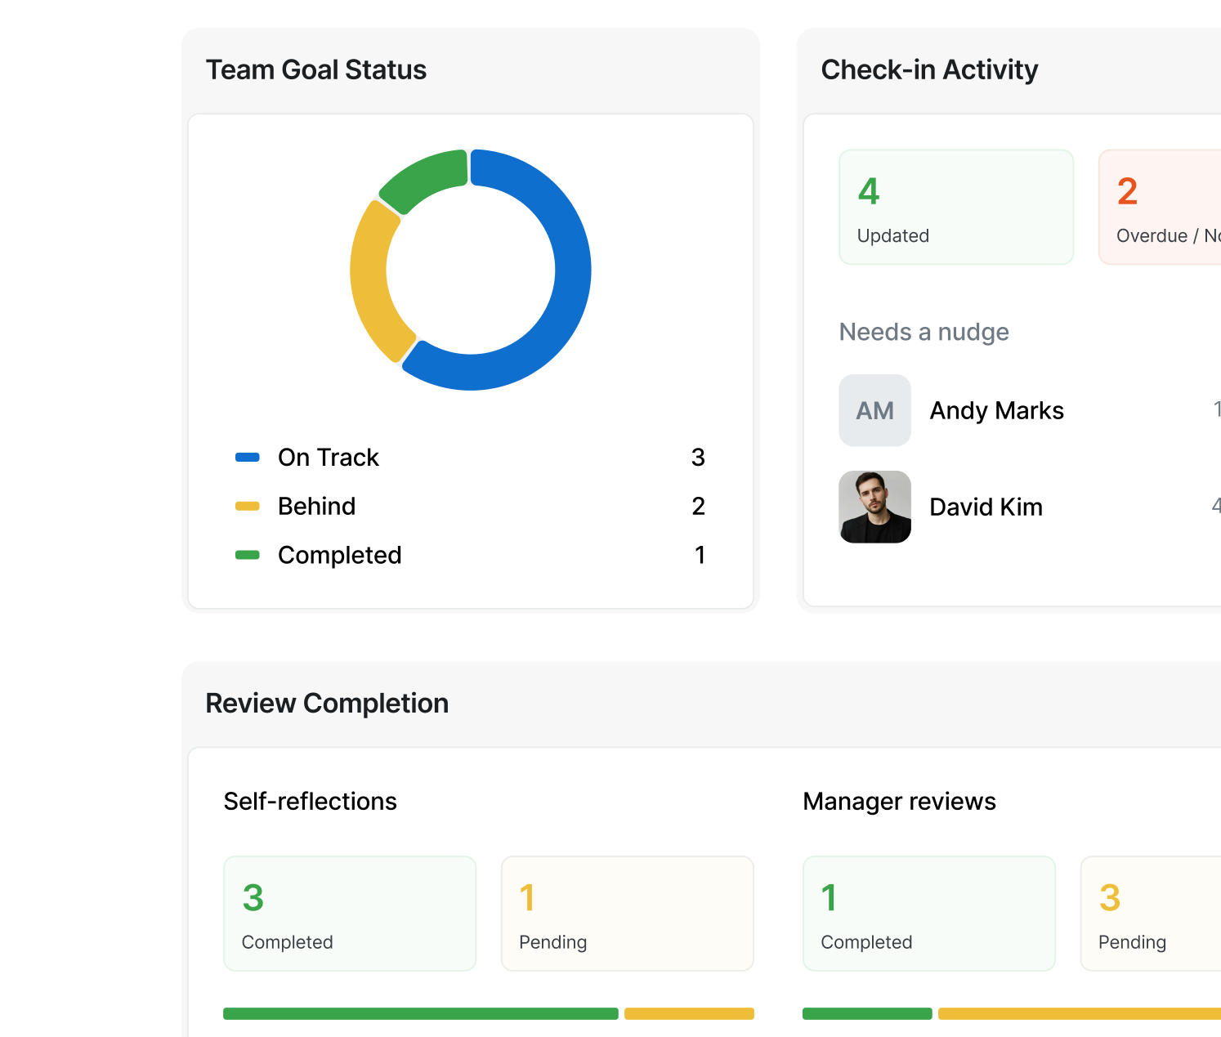Screen dimensions: 1221x1037
Task: Click the Manager reviews label
Action: point(900,801)
